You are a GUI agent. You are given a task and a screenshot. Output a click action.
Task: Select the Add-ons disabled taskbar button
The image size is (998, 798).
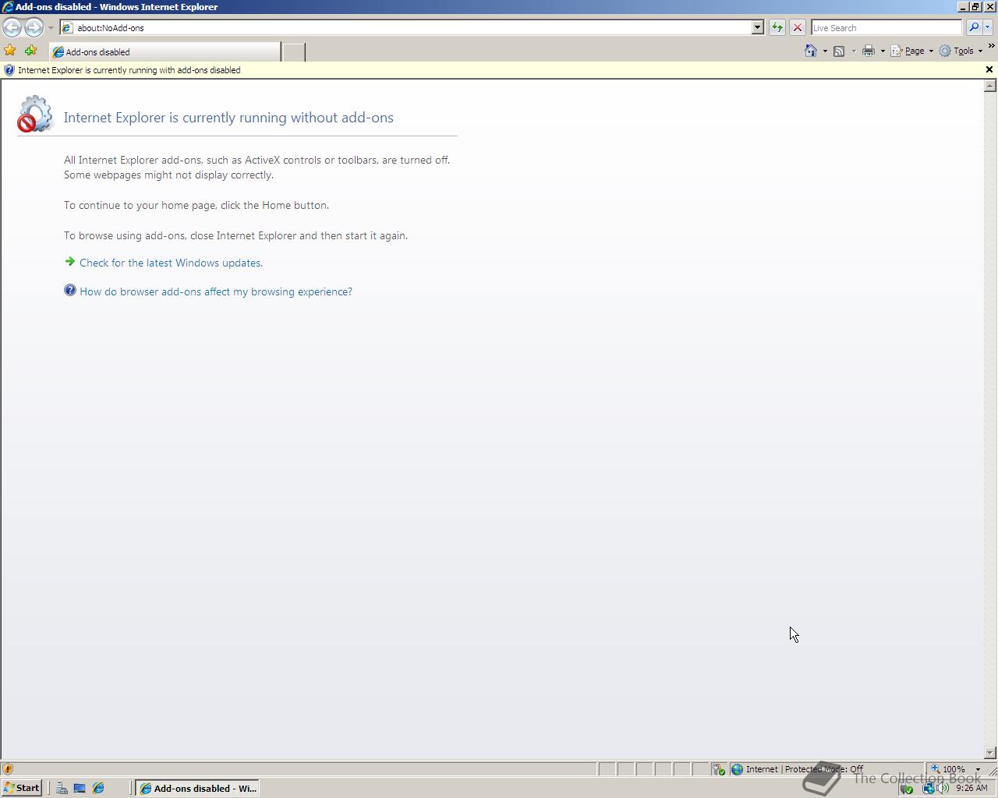coord(197,788)
